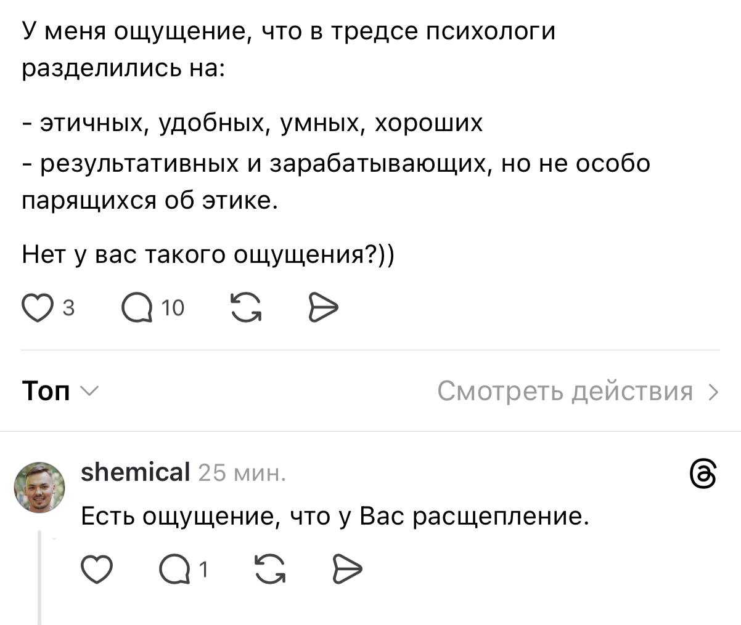Repost the main post about psychologists
The image size is (741, 625).
(245, 307)
